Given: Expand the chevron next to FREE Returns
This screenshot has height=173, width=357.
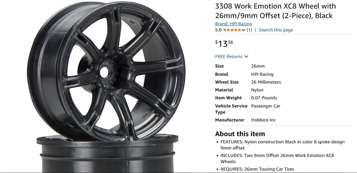Looking at the screenshot, I should (x=246, y=56).
